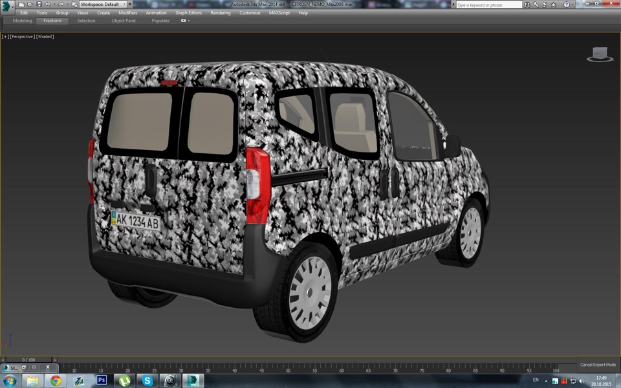Screen dimensions: 621x388
Task: Switch to the Freeform ribbon tab
Action: (52, 21)
